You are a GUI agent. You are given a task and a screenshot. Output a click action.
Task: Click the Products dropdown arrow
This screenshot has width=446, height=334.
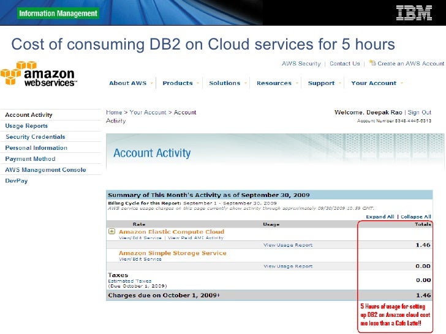click(198, 83)
